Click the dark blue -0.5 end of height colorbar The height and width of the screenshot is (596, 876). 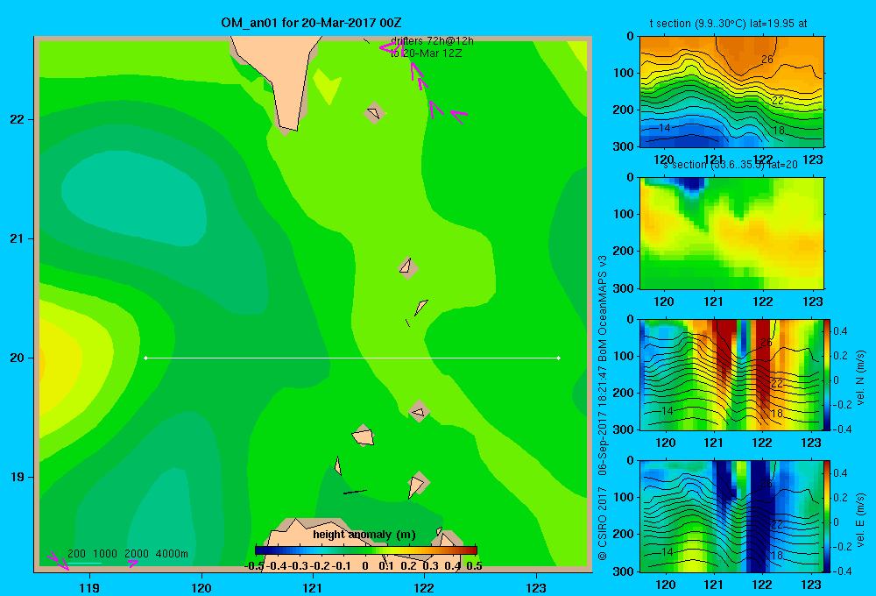[x=260, y=550]
